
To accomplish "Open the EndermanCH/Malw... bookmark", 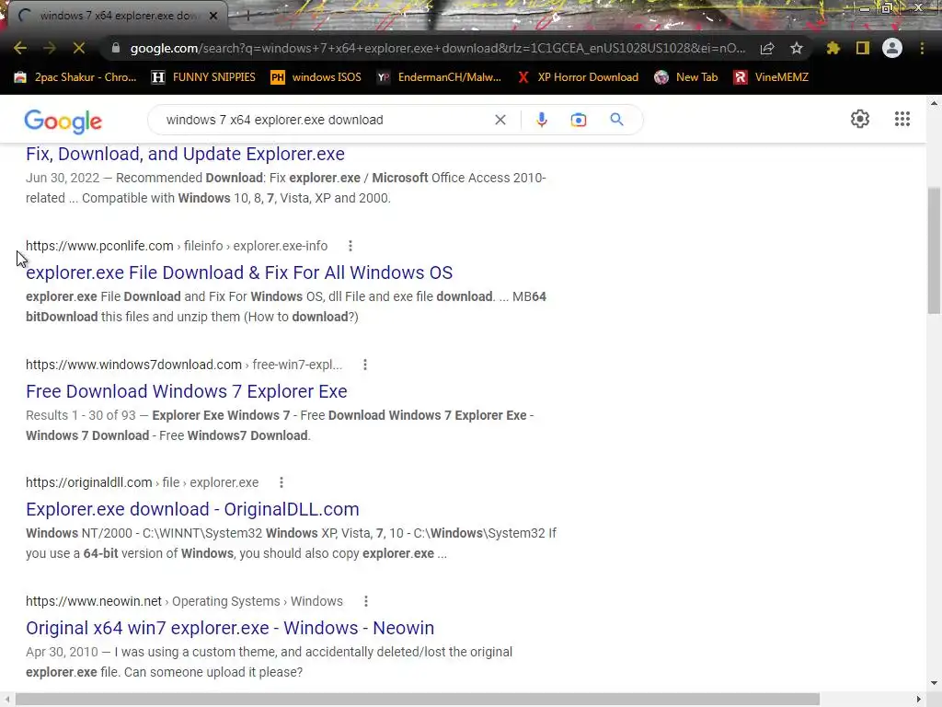I will point(439,77).
